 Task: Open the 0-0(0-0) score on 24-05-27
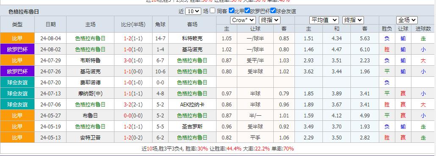point(133,115)
